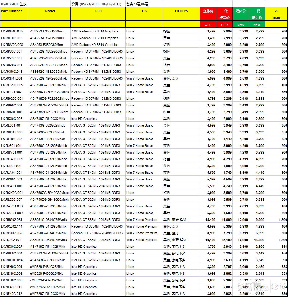This screenshot has width=288, height=297.
Task: Select the red "二代提货价" header cell
Action: (224, 14)
